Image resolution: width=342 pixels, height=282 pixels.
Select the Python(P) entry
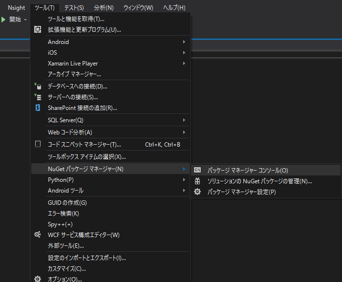point(110,180)
